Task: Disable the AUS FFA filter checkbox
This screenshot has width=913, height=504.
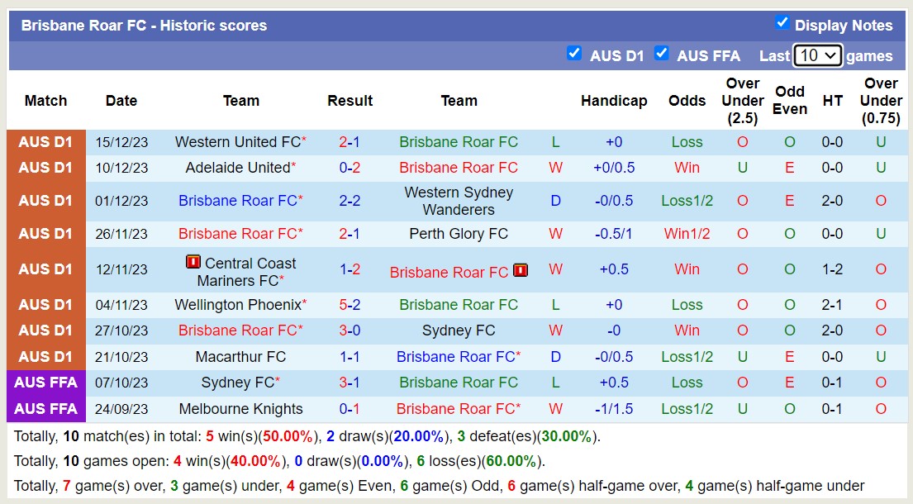Action: pos(662,53)
